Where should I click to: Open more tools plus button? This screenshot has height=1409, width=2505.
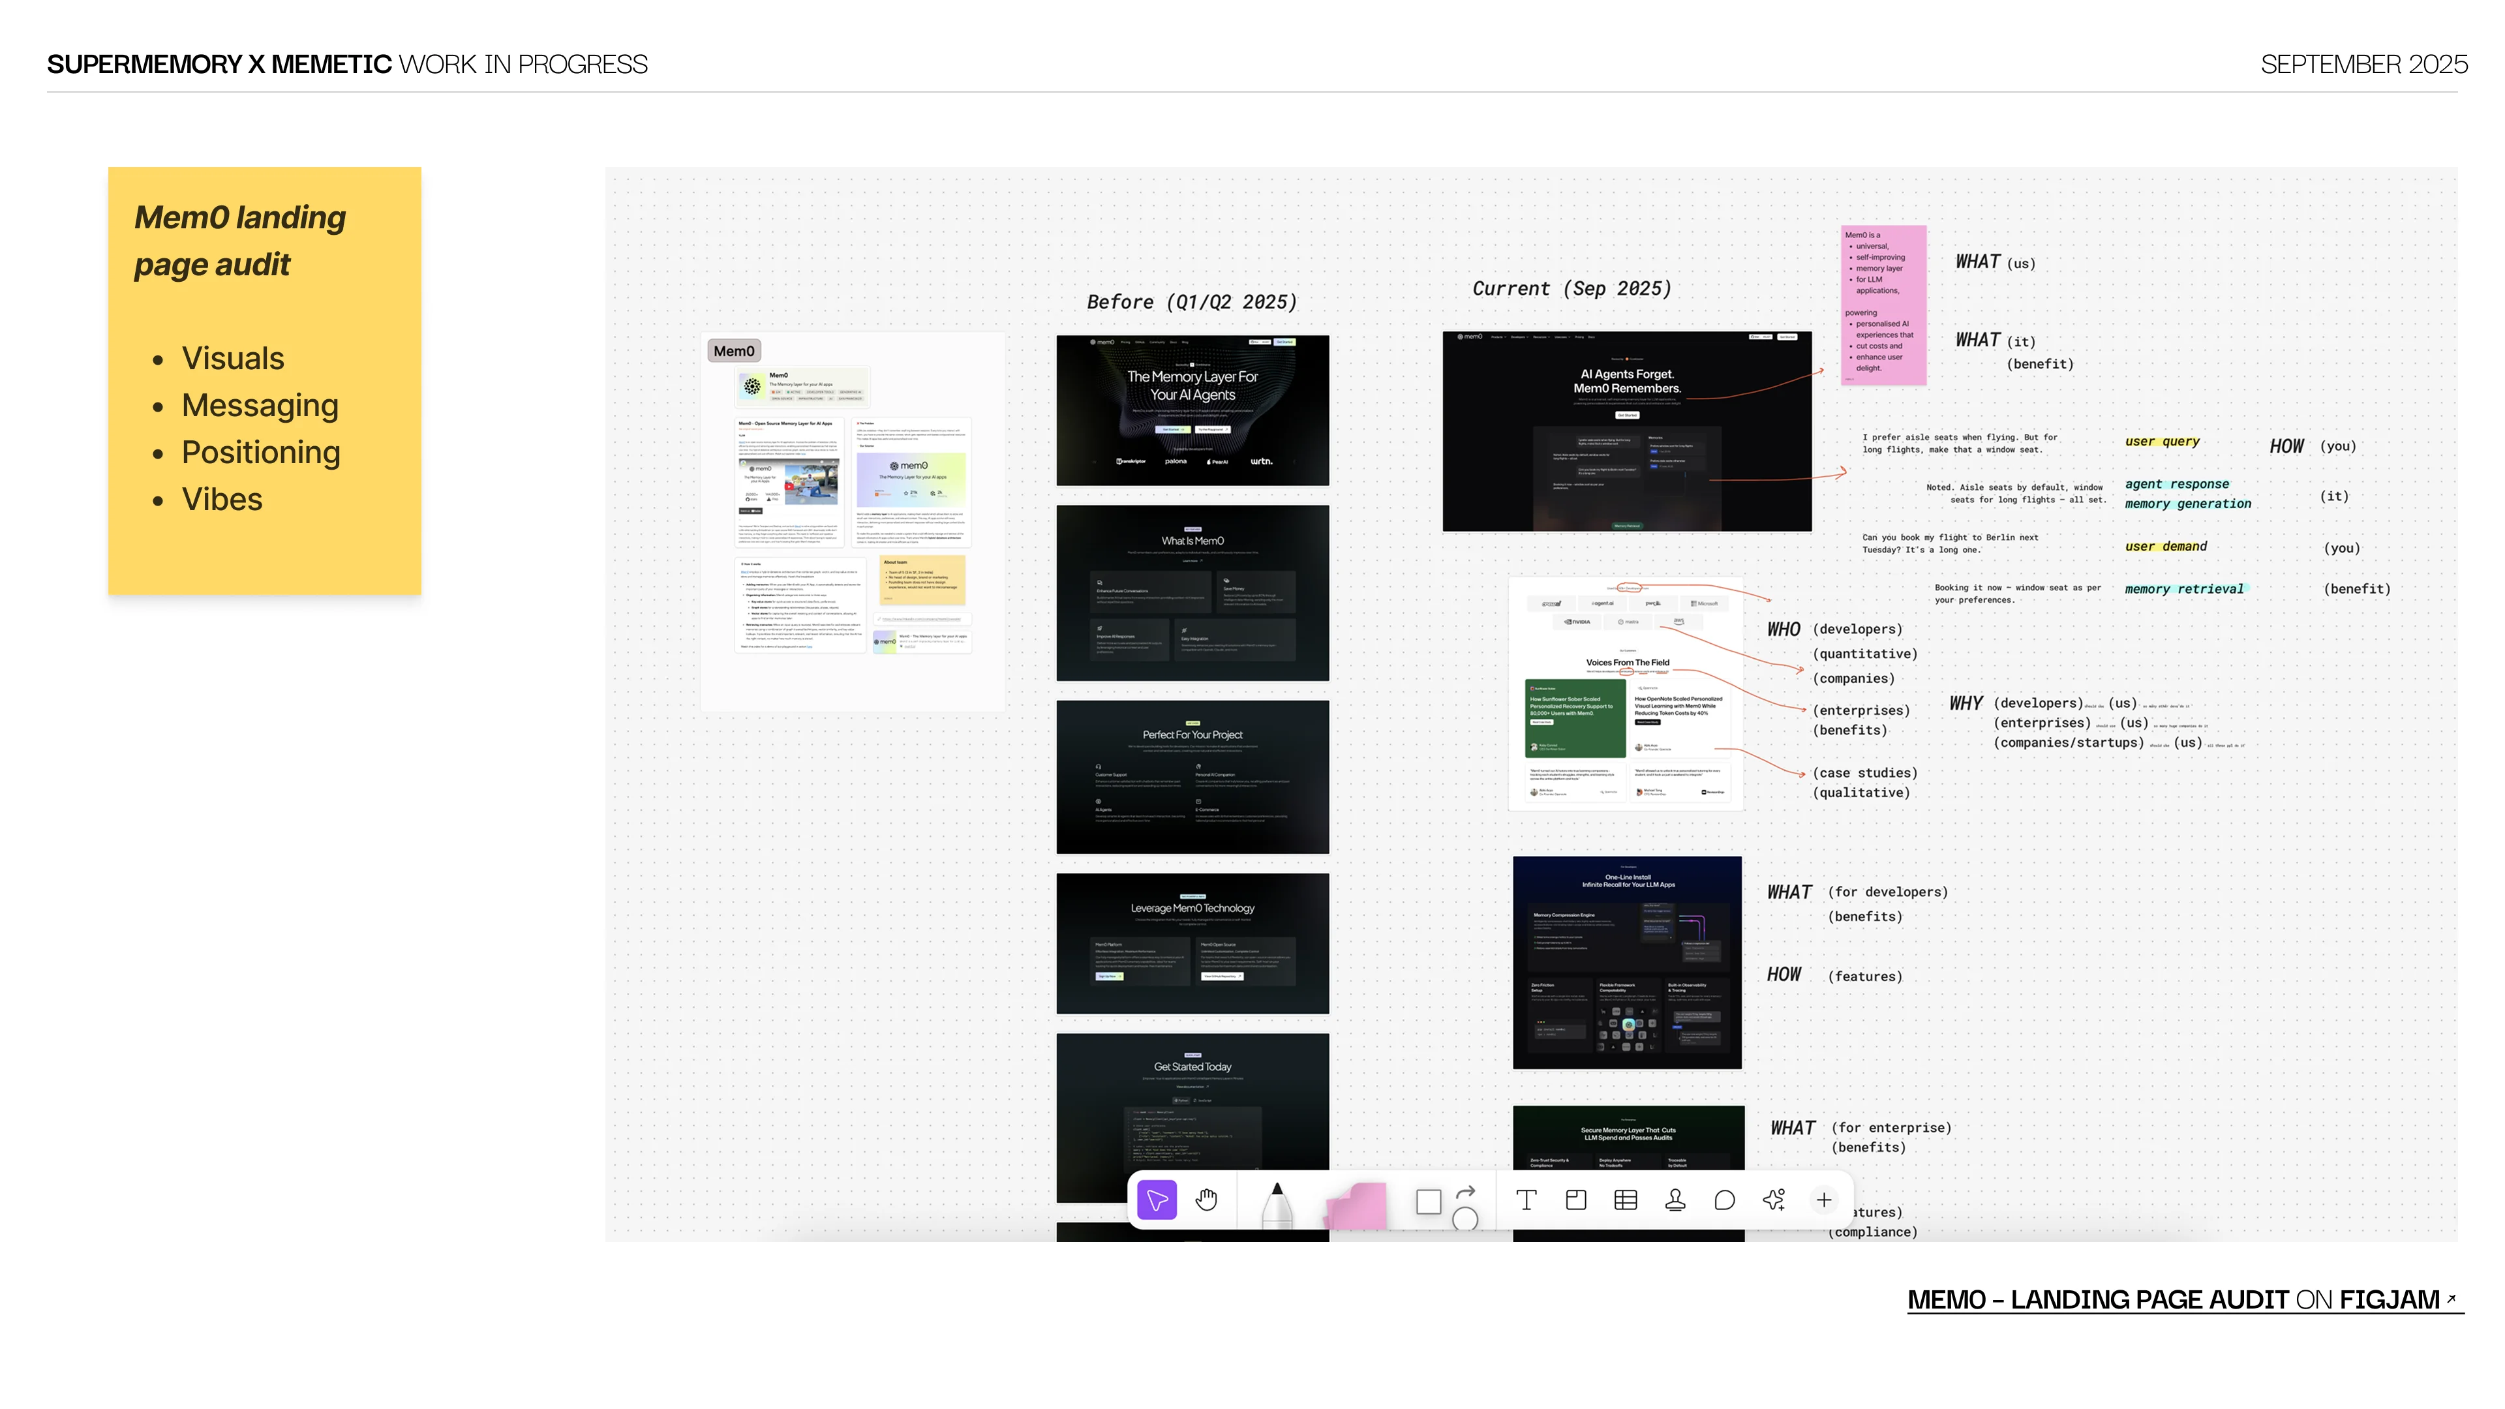point(1823,1200)
